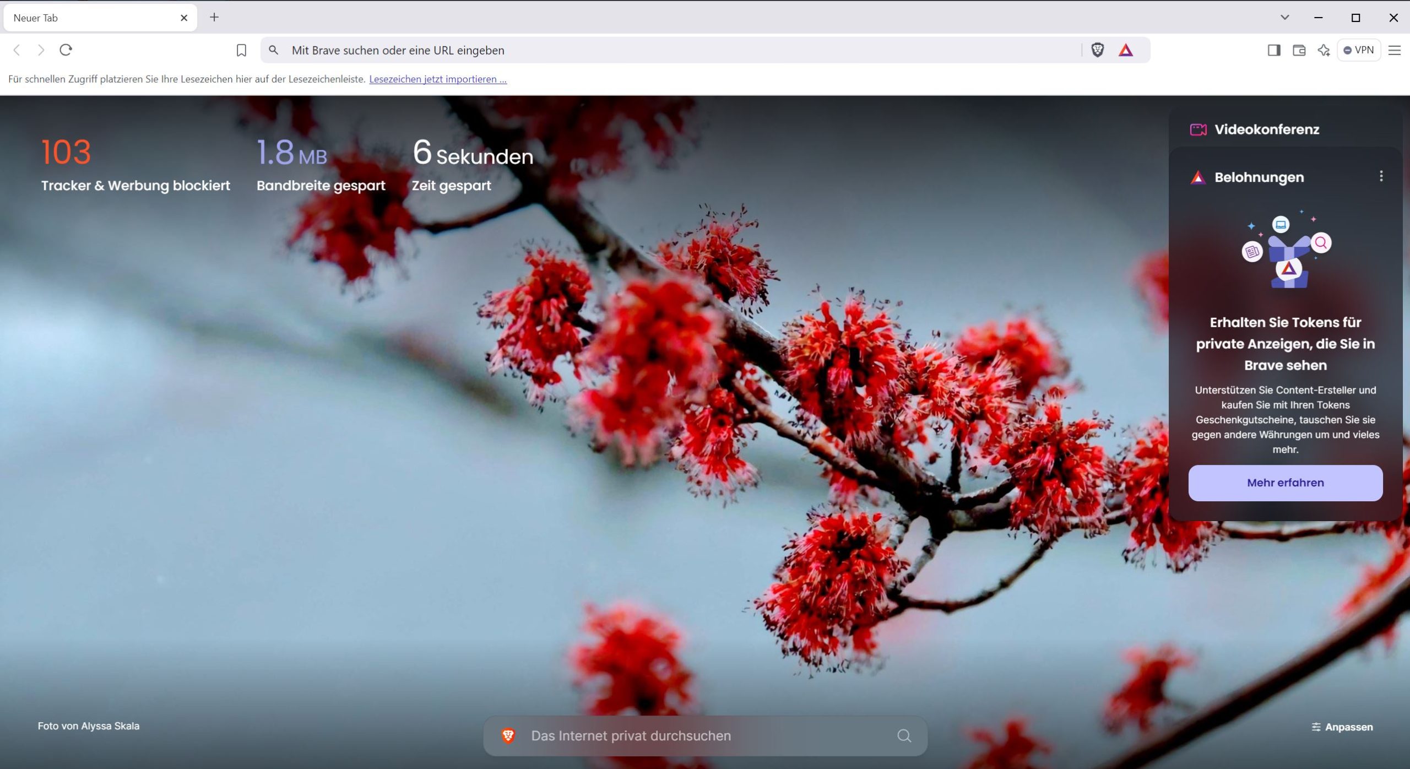Open the hamburger main menu

[x=1394, y=50]
